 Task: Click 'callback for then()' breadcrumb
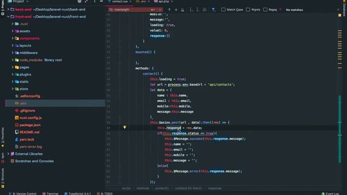[188, 188]
